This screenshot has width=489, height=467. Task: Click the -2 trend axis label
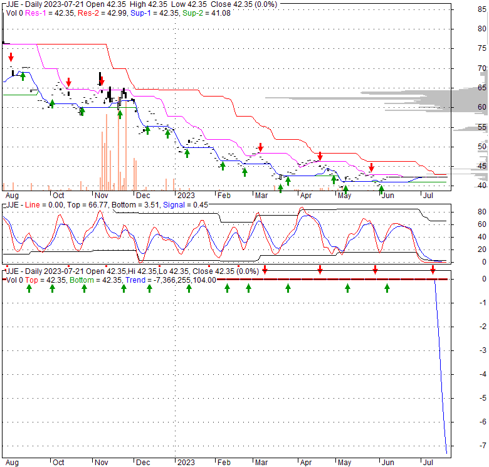[483, 327]
